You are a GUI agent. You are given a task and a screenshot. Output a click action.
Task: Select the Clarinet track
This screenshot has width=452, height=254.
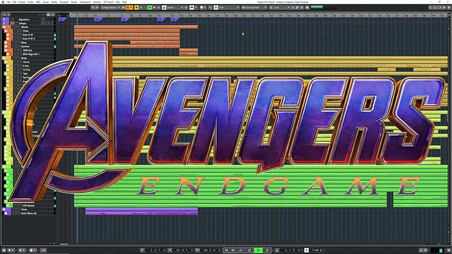click(x=25, y=47)
